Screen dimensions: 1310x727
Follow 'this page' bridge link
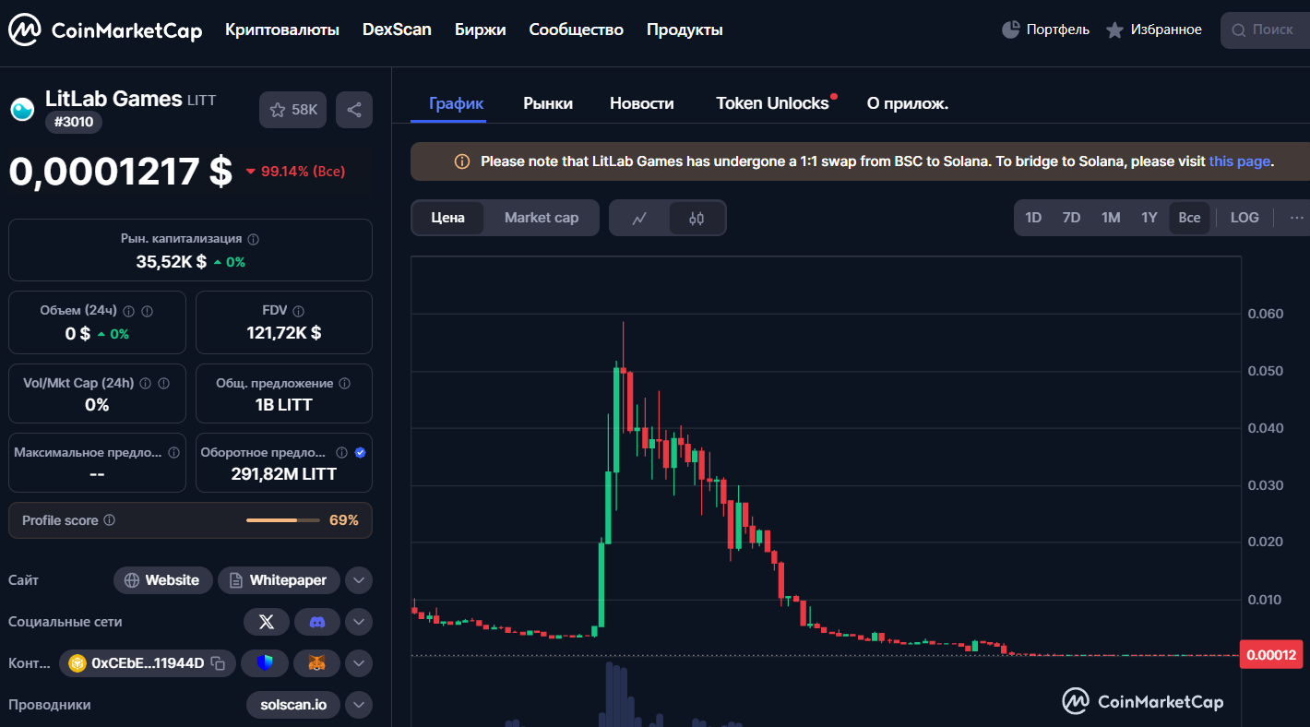[x=1239, y=161]
